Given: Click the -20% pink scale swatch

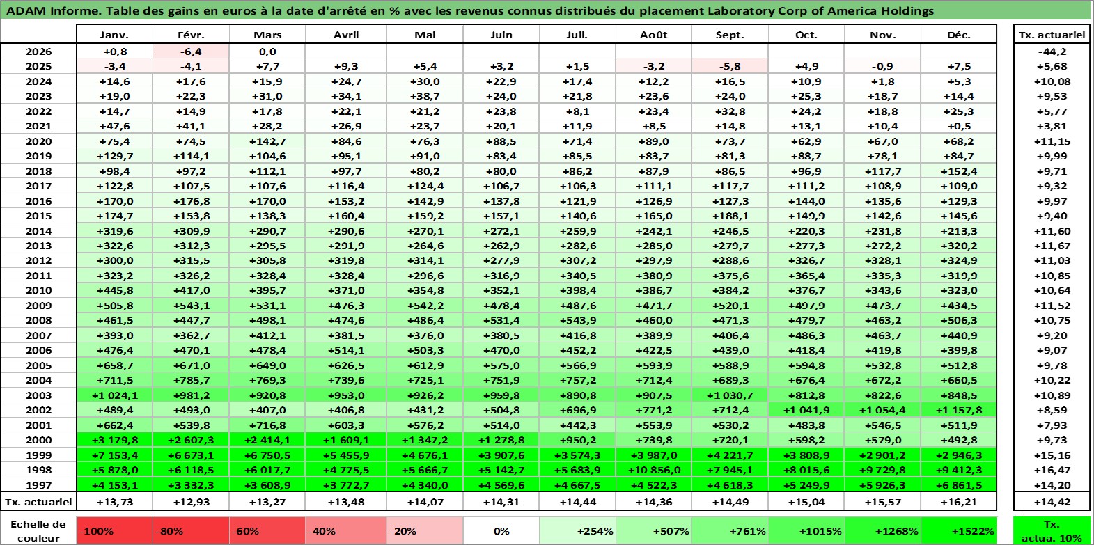Looking at the screenshot, I should coord(424,530).
